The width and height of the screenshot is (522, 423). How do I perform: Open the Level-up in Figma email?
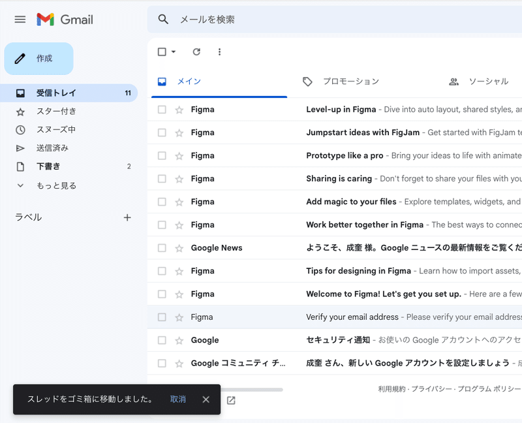pyautogui.click(x=335, y=110)
